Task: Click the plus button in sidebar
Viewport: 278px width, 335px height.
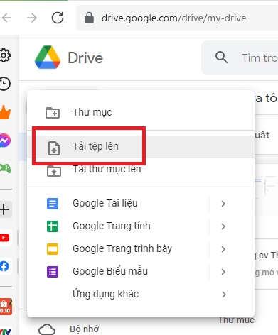Action: tap(5, 209)
